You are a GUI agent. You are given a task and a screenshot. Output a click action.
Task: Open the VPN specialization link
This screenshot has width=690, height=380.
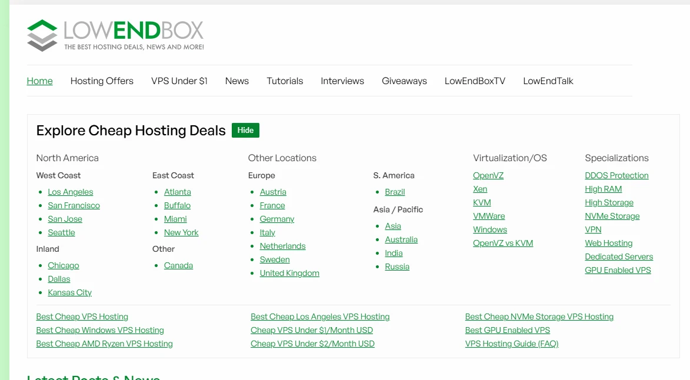593,229
